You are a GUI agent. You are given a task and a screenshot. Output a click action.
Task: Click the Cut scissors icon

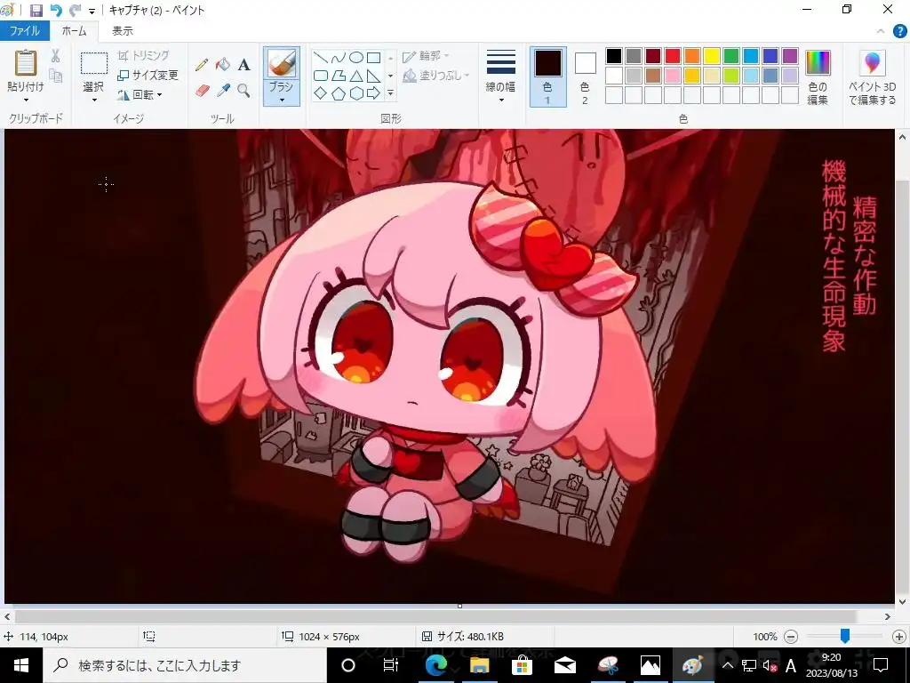click(56, 56)
